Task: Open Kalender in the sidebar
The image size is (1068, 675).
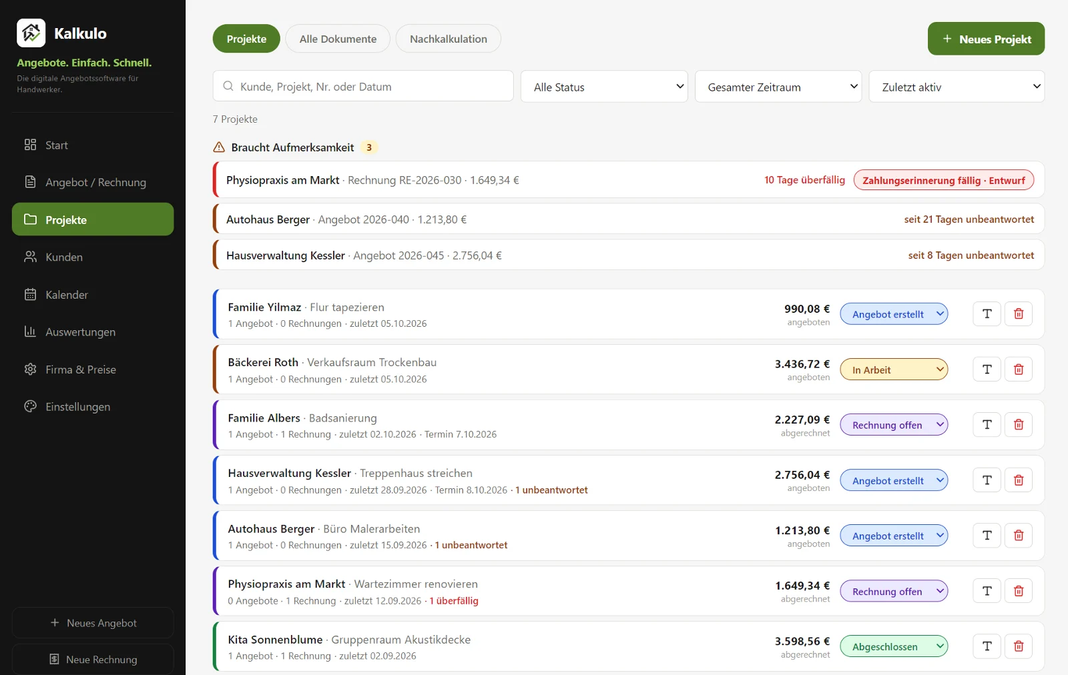Action: [x=93, y=294]
